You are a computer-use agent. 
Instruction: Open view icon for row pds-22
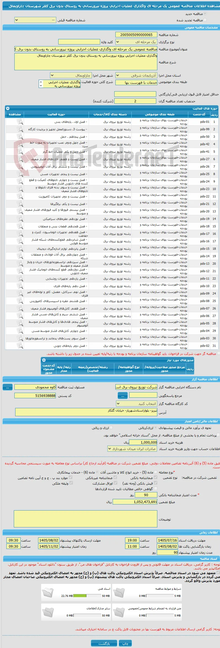pyautogui.click(x=20, y=196)
